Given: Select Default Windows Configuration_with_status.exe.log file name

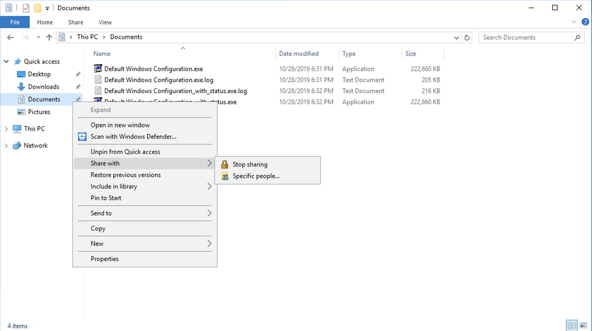Looking at the screenshot, I should point(175,91).
